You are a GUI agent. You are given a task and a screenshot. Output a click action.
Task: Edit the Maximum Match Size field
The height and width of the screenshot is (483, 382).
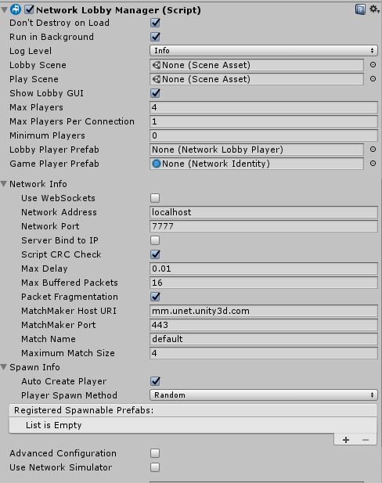tap(264, 353)
